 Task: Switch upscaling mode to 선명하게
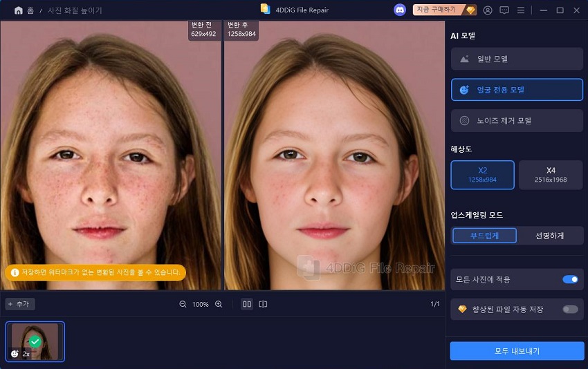coord(549,236)
